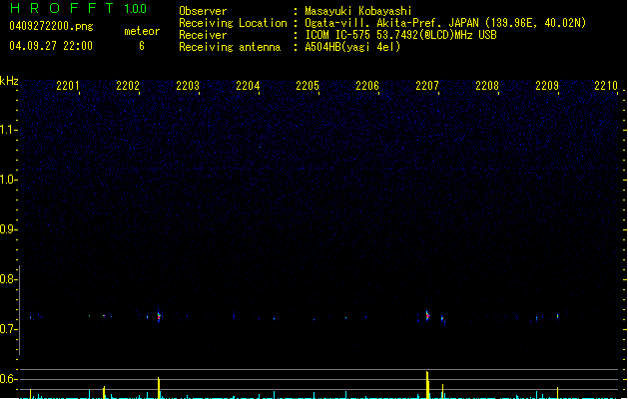Click the 2202 time axis label

coord(128,86)
